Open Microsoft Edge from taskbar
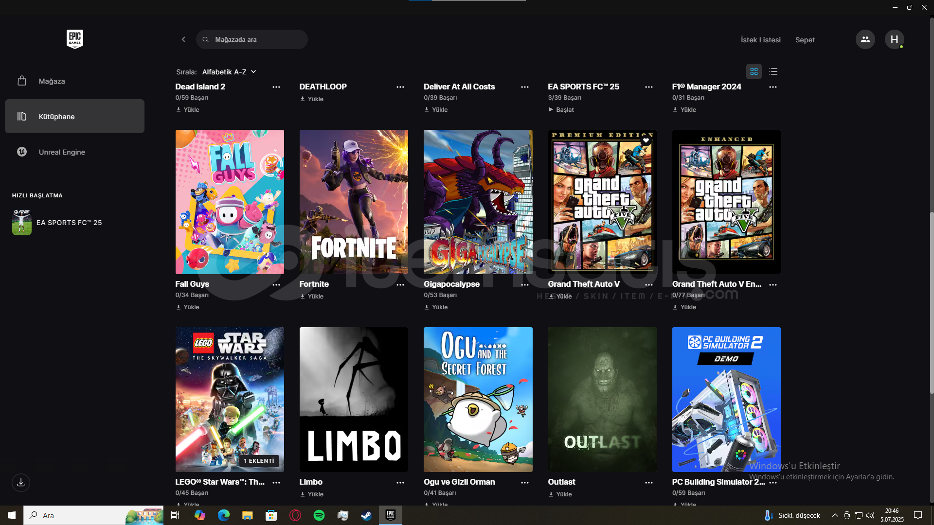Image resolution: width=934 pixels, height=525 pixels. 223,515
